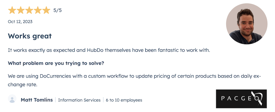The image size is (275, 112).
Task: Click the circular reviewer profile photo
Action: [247, 24]
